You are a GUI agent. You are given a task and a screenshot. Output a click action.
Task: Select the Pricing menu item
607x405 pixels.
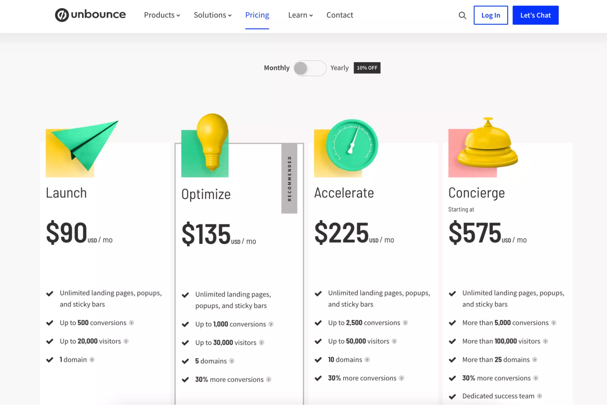click(x=257, y=15)
